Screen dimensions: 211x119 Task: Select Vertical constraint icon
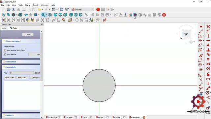coord(208,36)
